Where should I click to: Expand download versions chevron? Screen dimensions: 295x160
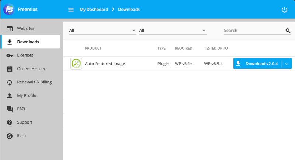[x=287, y=64]
